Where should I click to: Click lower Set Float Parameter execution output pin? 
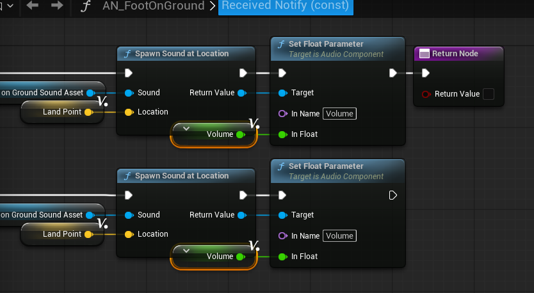[393, 195]
